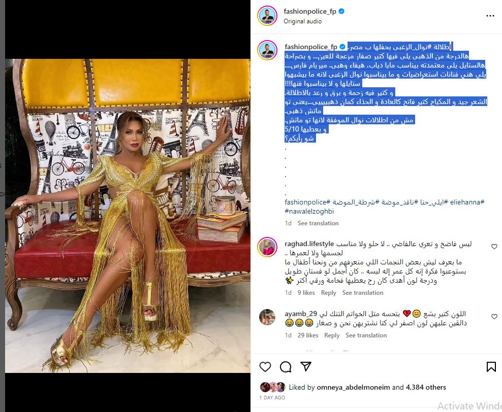Reply to ayamb_29's comment
Viewport: 502px width, 412px height.
332,335
